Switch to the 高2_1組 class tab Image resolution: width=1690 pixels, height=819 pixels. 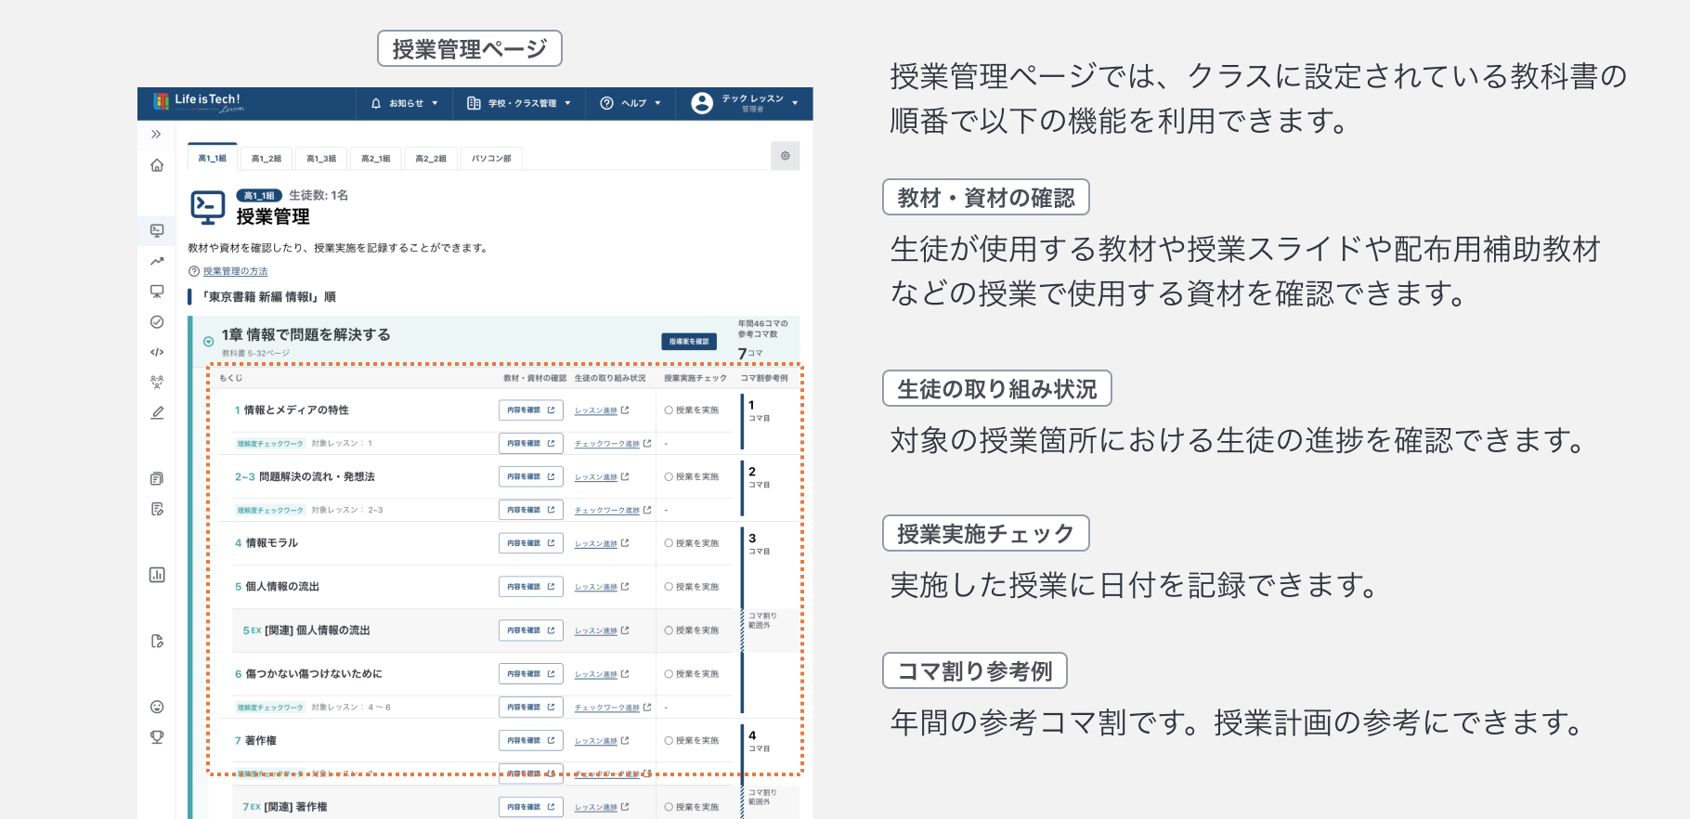376,159
